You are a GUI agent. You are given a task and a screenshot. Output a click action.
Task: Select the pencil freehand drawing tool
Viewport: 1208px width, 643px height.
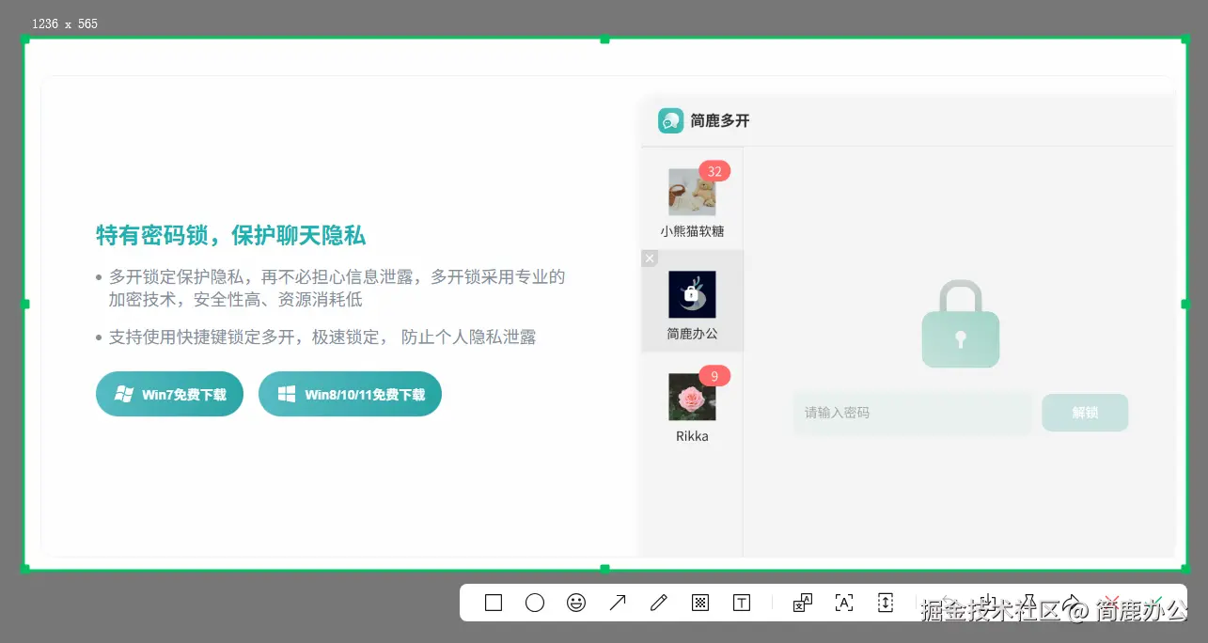[658, 603]
